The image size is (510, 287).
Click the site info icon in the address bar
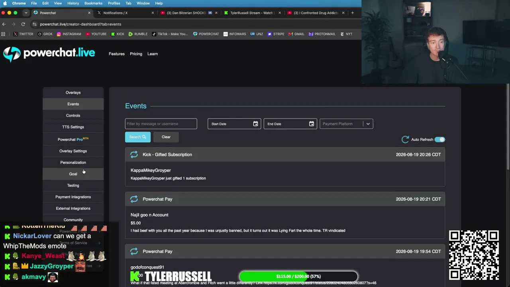(35, 24)
